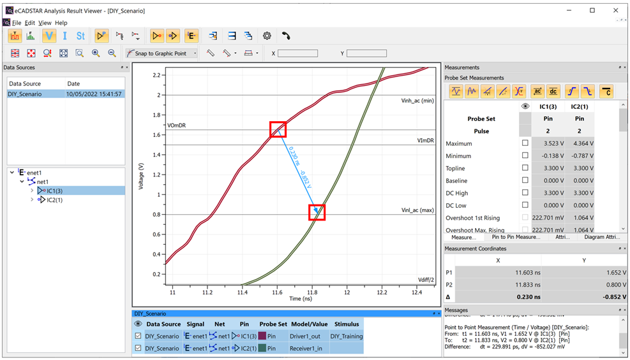Open the File menu
This screenshot has width=630, height=360.
(x=17, y=23)
